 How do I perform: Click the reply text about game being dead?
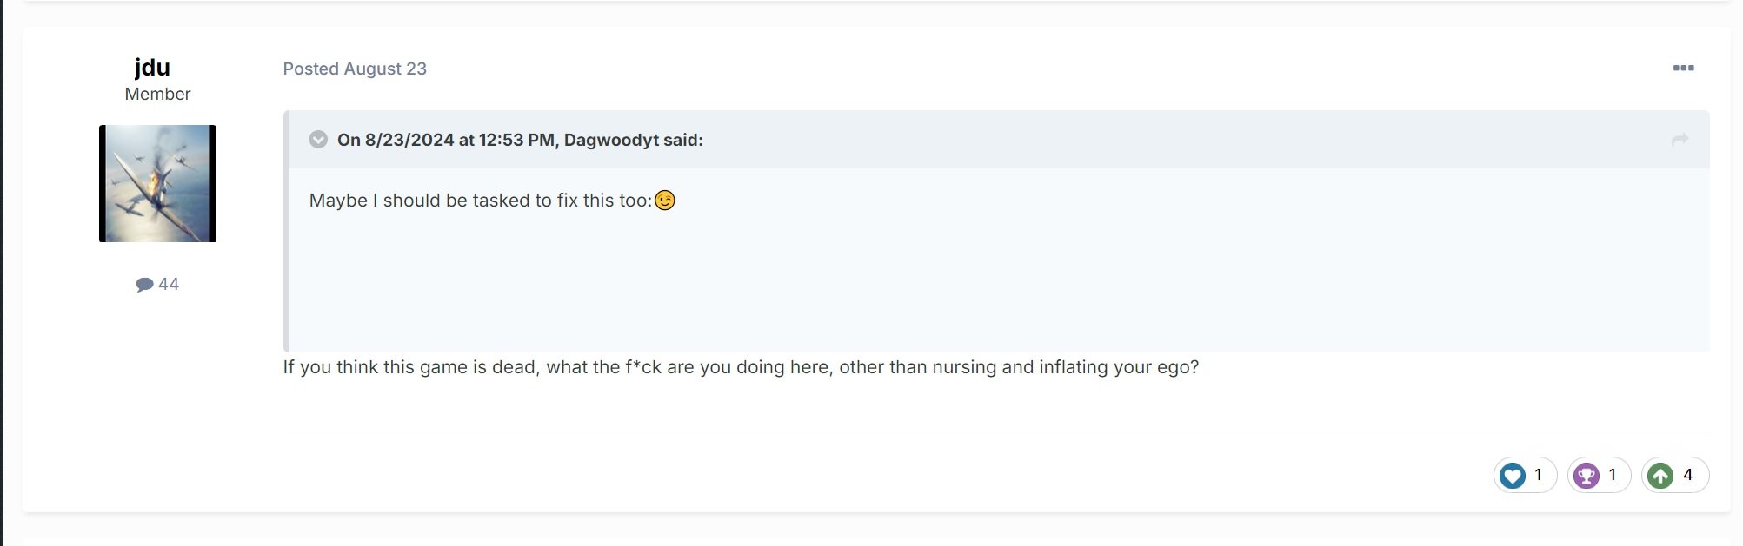click(x=741, y=367)
